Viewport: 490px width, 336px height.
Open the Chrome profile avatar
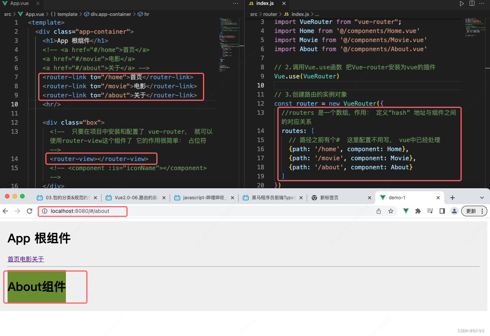pyautogui.click(x=454, y=211)
